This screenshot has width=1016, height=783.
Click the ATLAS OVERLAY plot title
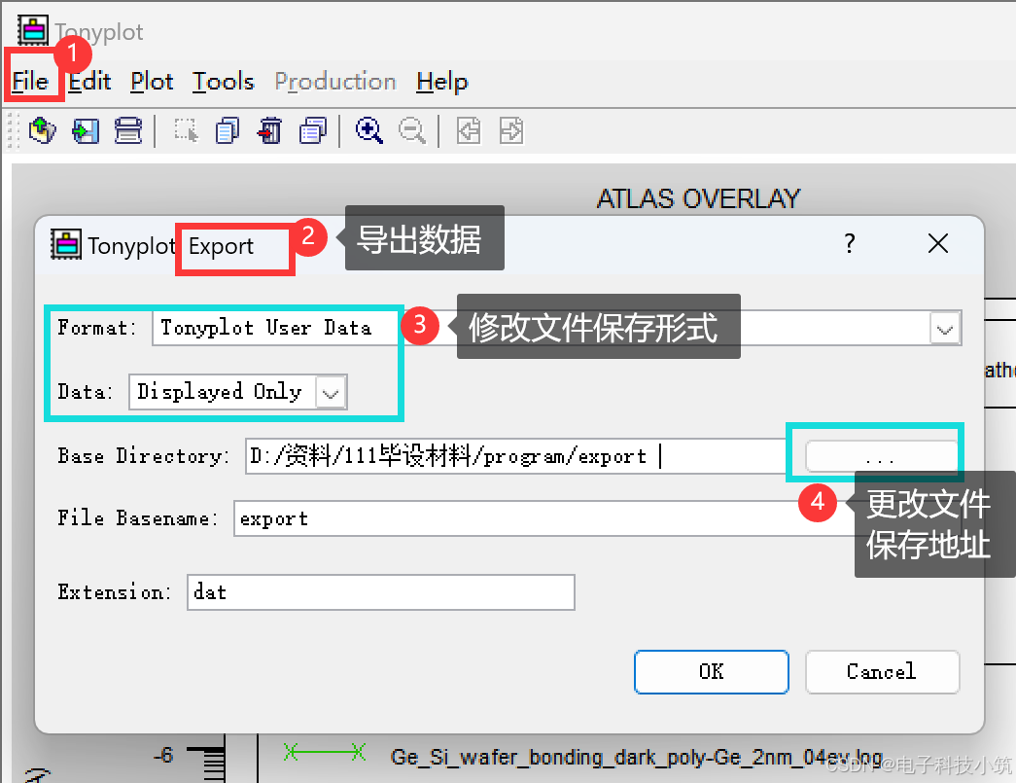(x=698, y=199)
